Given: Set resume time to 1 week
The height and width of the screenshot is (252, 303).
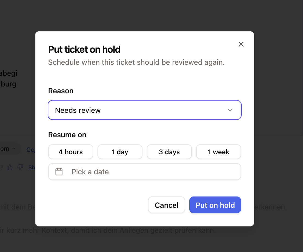Looking at the screenshot, I should coord(219,152).
